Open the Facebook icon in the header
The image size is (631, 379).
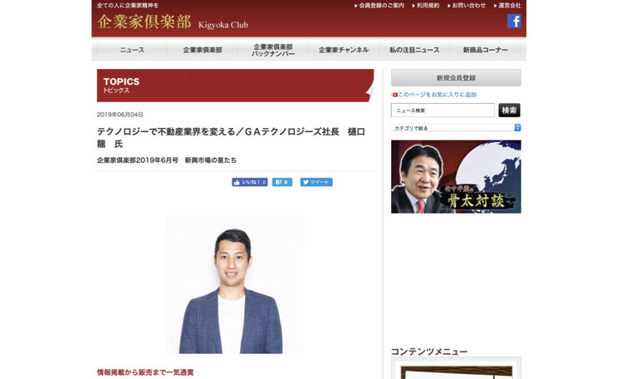coord(514,21)
